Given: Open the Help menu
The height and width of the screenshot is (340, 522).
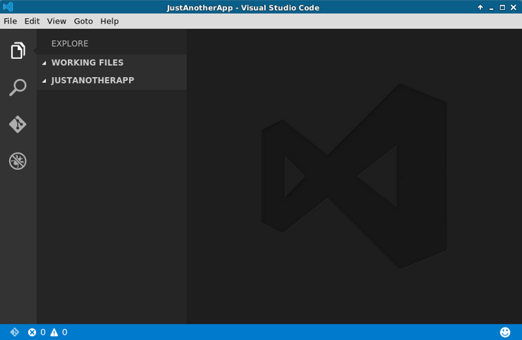Looking at the screenshot, I should point(110,21).
